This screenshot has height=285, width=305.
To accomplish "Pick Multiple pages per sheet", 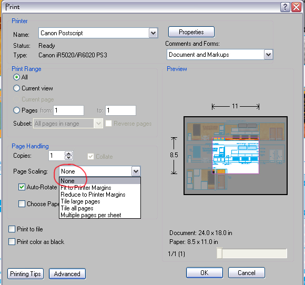I will tap(91, 215).
